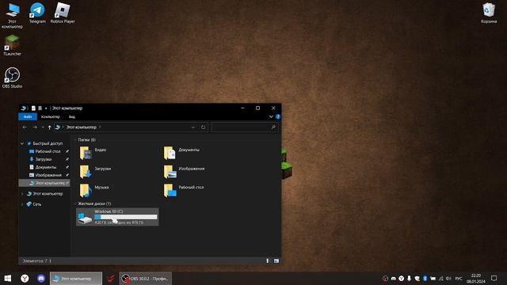507x285 pixels.
Task: Select Изображения in the navigation pane
Action: (x=48, y=175)
